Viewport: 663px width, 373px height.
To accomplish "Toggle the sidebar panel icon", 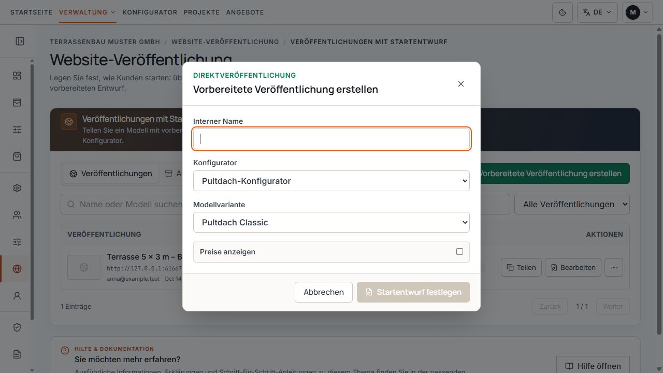I will pos(20,41).
